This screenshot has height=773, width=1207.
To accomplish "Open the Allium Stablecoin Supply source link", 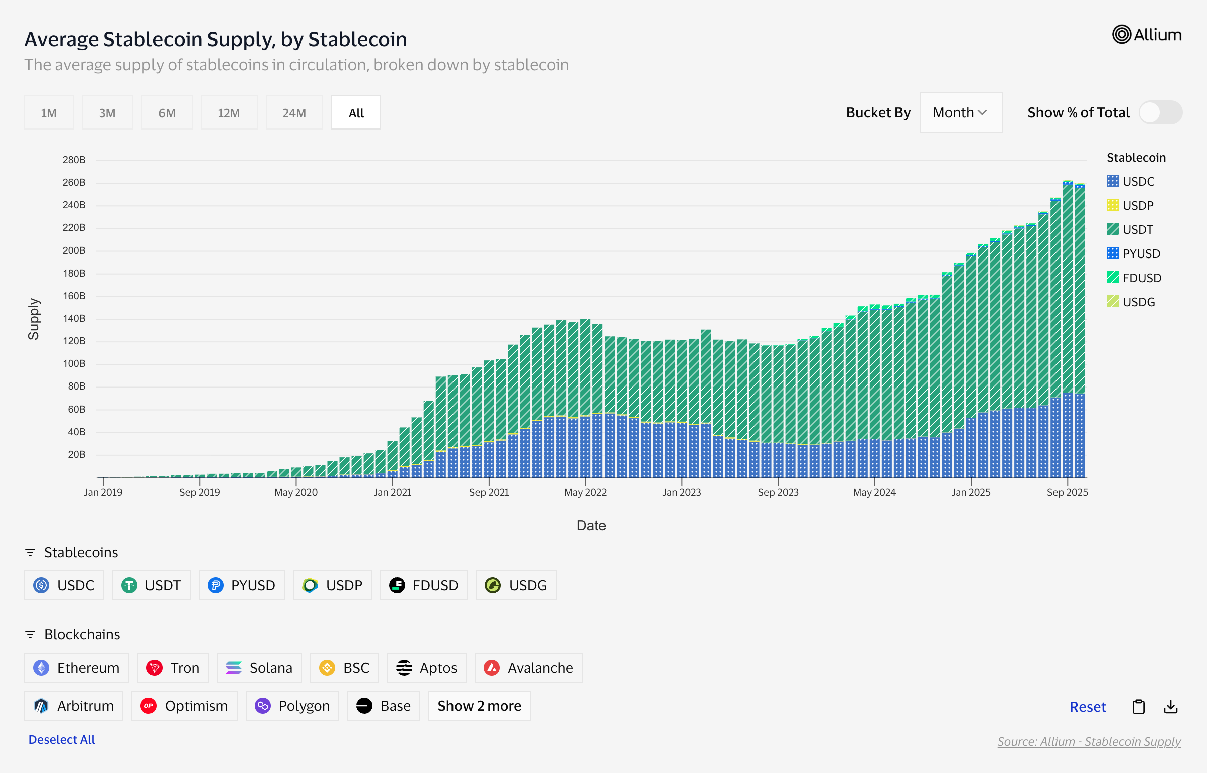I will pyautogui.click(x=1089, y=741).
